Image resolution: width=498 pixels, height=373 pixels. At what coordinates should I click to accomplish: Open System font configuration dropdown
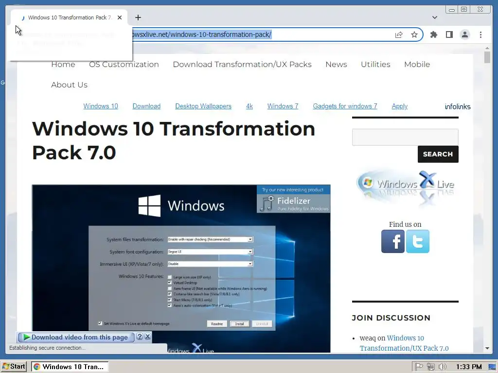[210, 252]
